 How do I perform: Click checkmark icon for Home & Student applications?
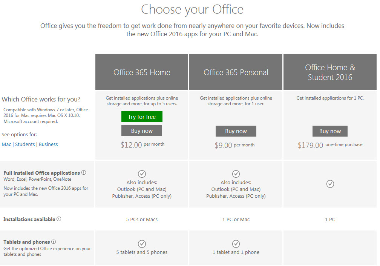pos(330,184)
